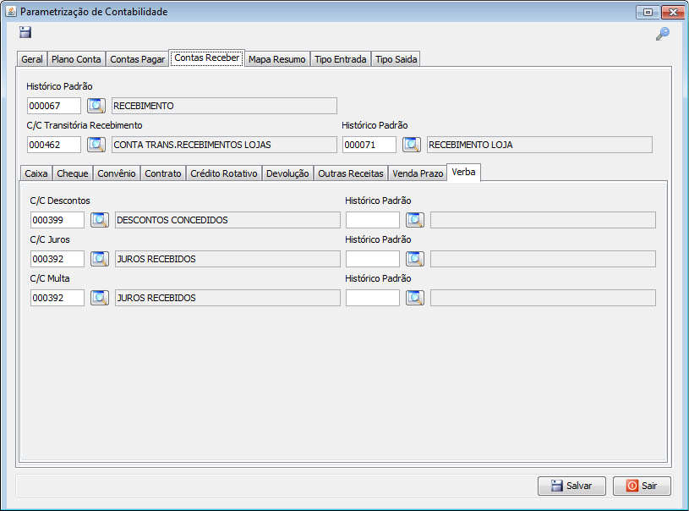Open search for C/C Multa account
This screenshot has height=511, width=689.
(x=100, y=298)
